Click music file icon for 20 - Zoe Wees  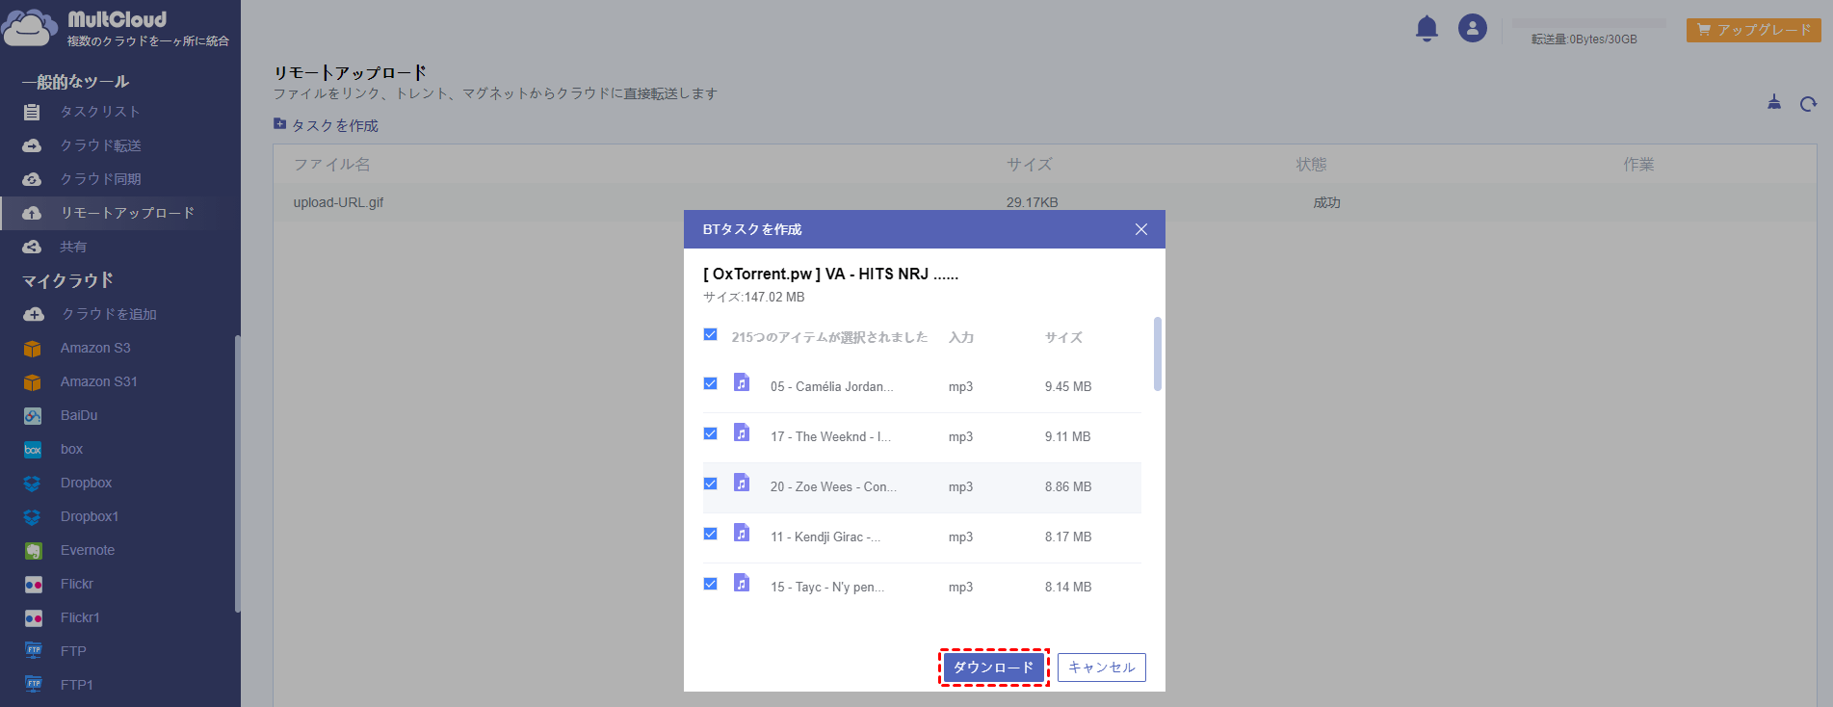[x=742, y=483]
